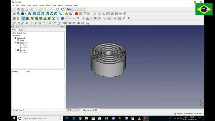
Task: Expand the Origin tree node
Action: click(18, 45)
